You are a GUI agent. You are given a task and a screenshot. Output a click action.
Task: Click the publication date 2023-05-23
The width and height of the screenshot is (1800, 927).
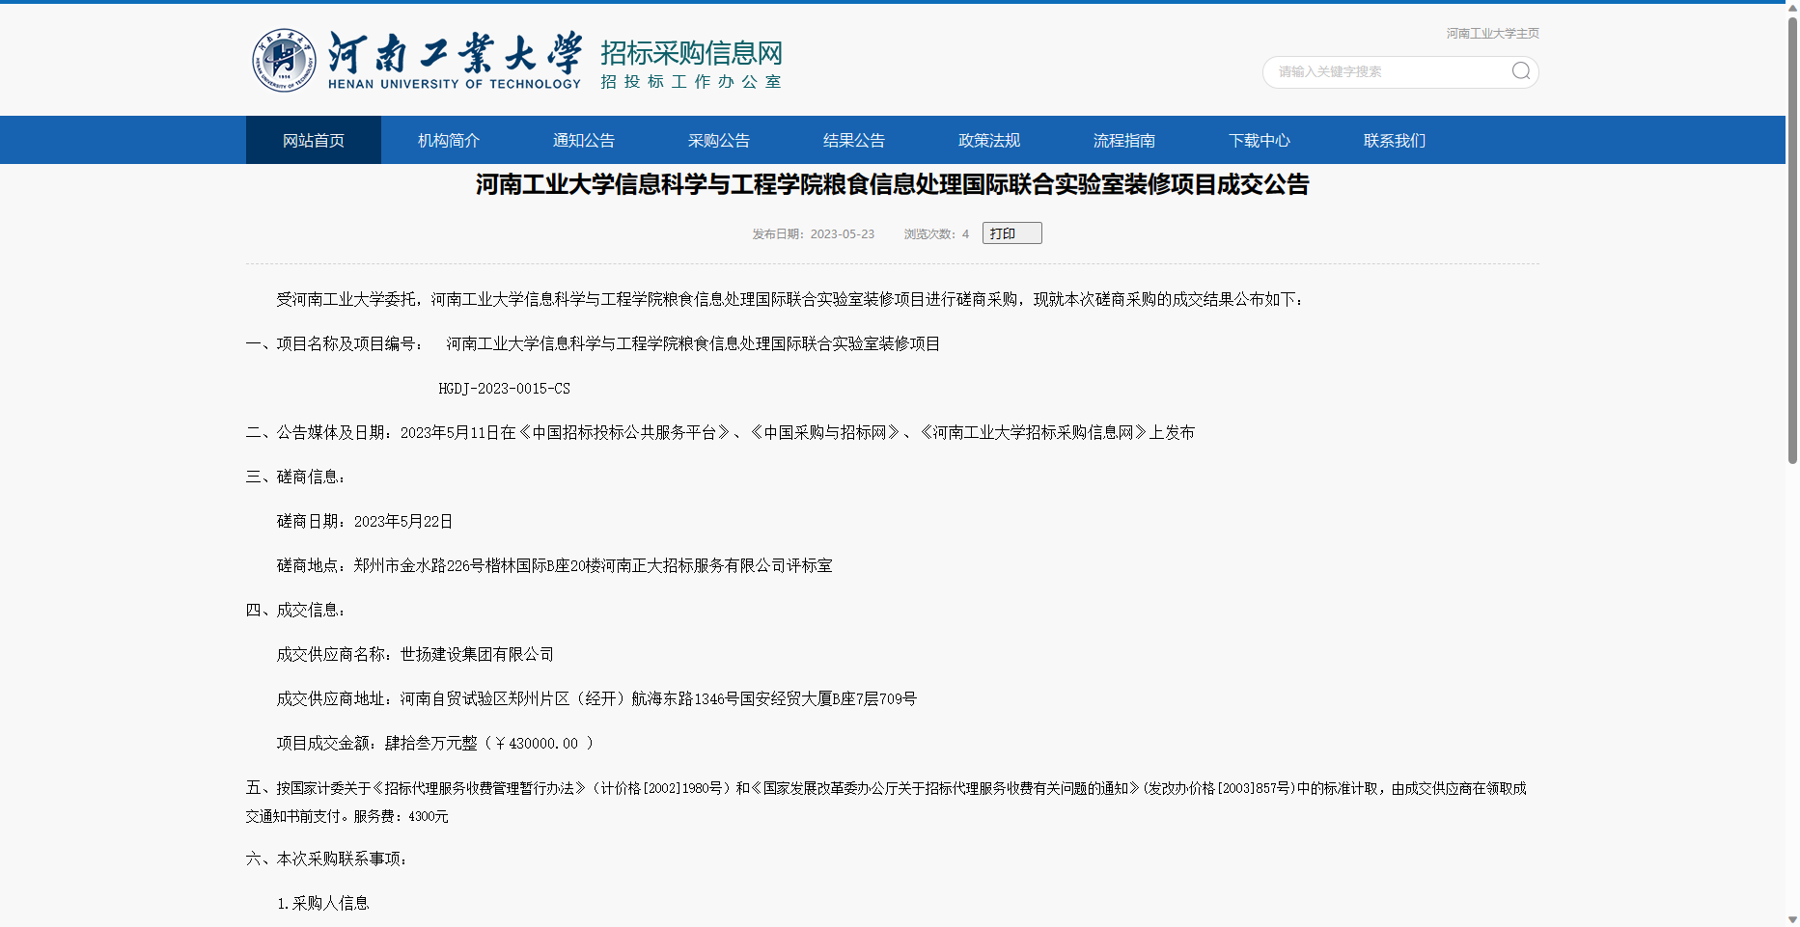[842, 233]
